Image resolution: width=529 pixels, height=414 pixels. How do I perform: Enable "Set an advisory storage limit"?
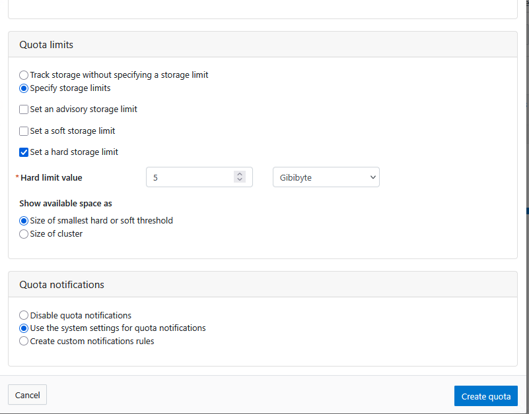coord(23,109)
